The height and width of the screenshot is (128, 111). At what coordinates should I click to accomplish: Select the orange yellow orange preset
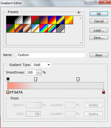(69, 20)
